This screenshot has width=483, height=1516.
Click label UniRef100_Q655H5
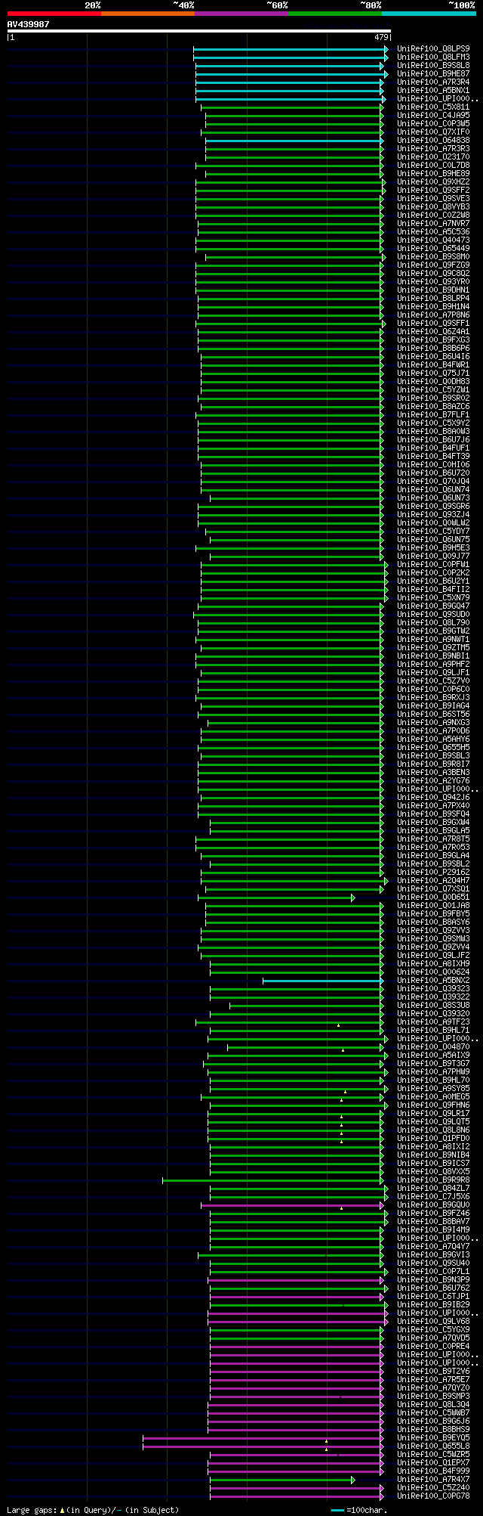[433, 747]
